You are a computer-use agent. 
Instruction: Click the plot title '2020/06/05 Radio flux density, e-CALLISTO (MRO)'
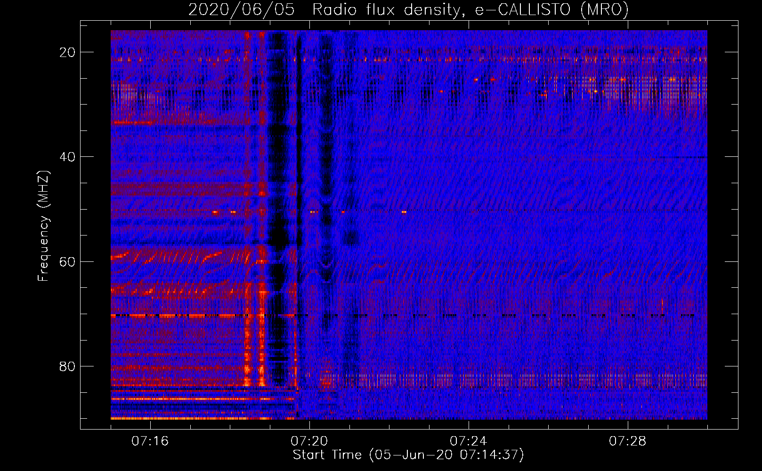pyautogui.click(x=408, y=9)
